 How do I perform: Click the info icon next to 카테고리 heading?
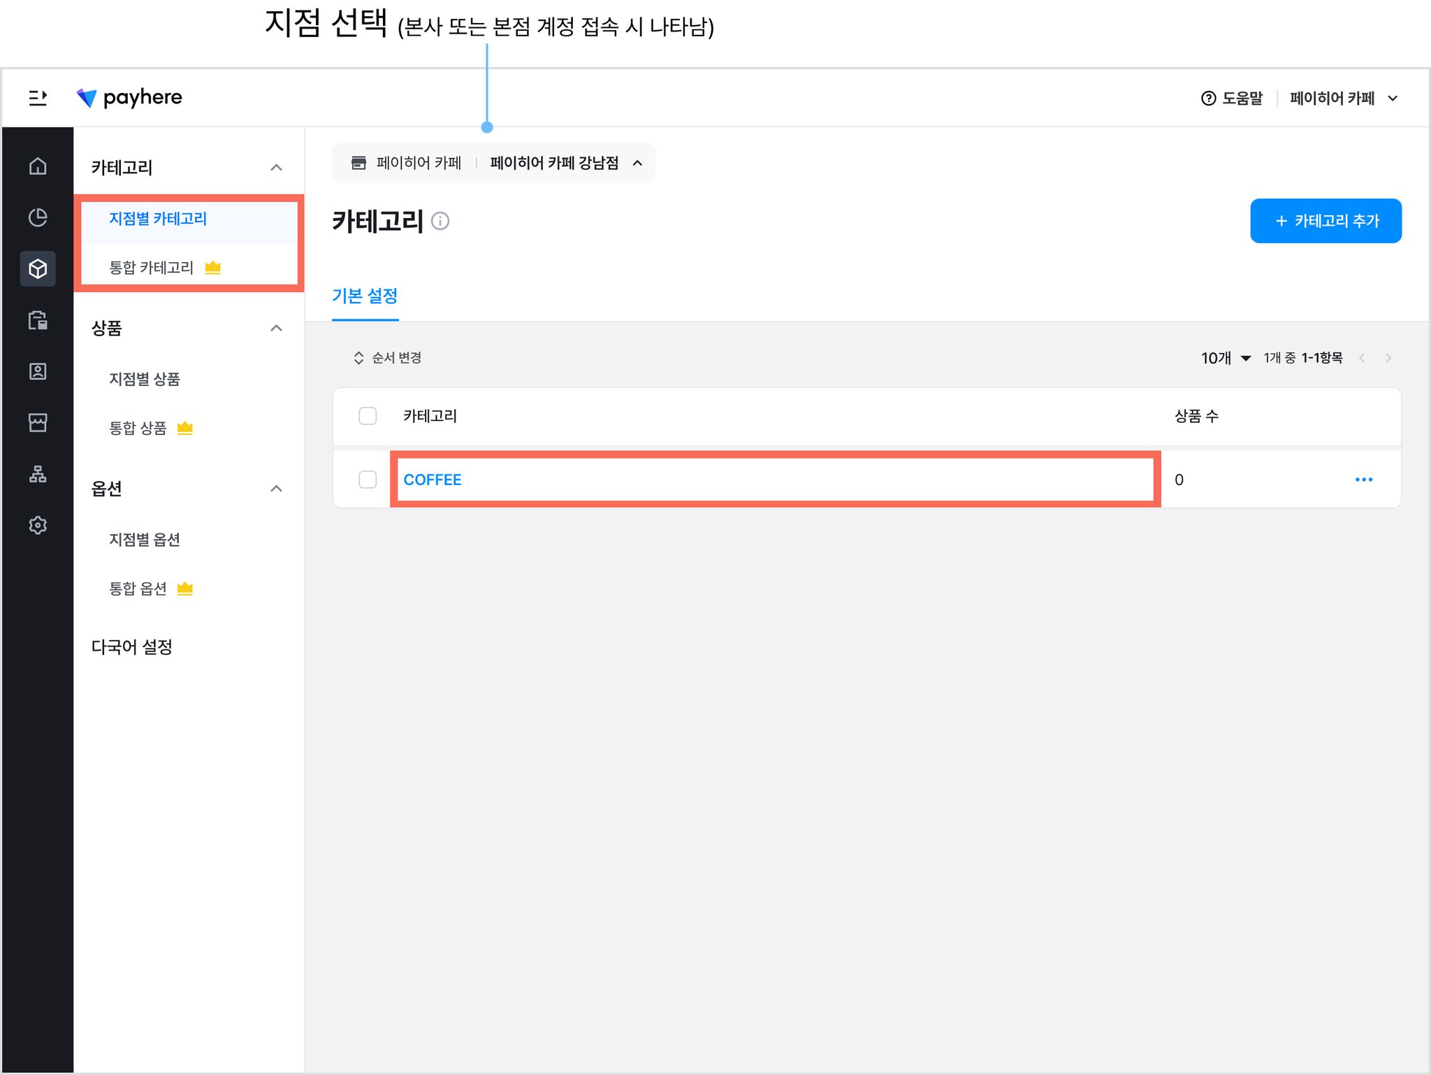pos(440,221)
